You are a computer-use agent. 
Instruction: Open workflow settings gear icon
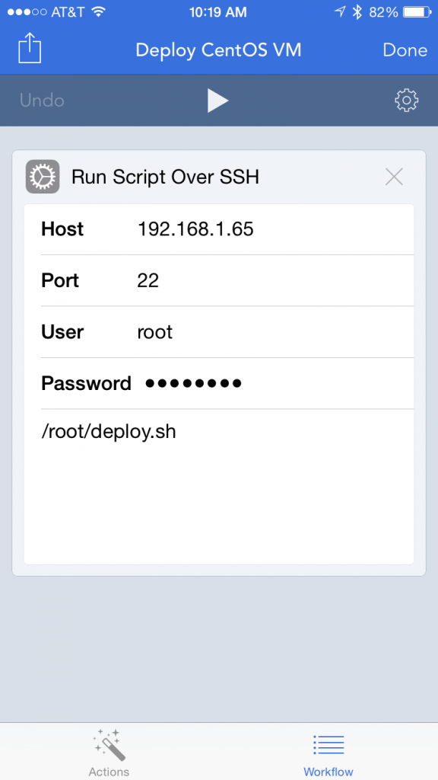point(406,101)
